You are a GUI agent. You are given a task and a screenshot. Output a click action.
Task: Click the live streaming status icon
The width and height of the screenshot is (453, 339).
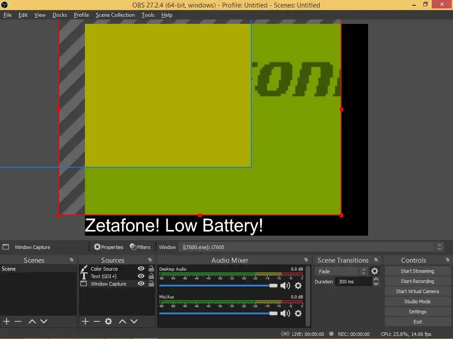pyautogui.click(x=285, y=334)
